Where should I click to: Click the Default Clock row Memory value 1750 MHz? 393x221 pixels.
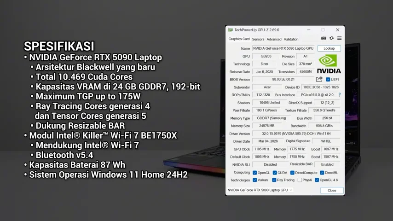click(297, 157)
